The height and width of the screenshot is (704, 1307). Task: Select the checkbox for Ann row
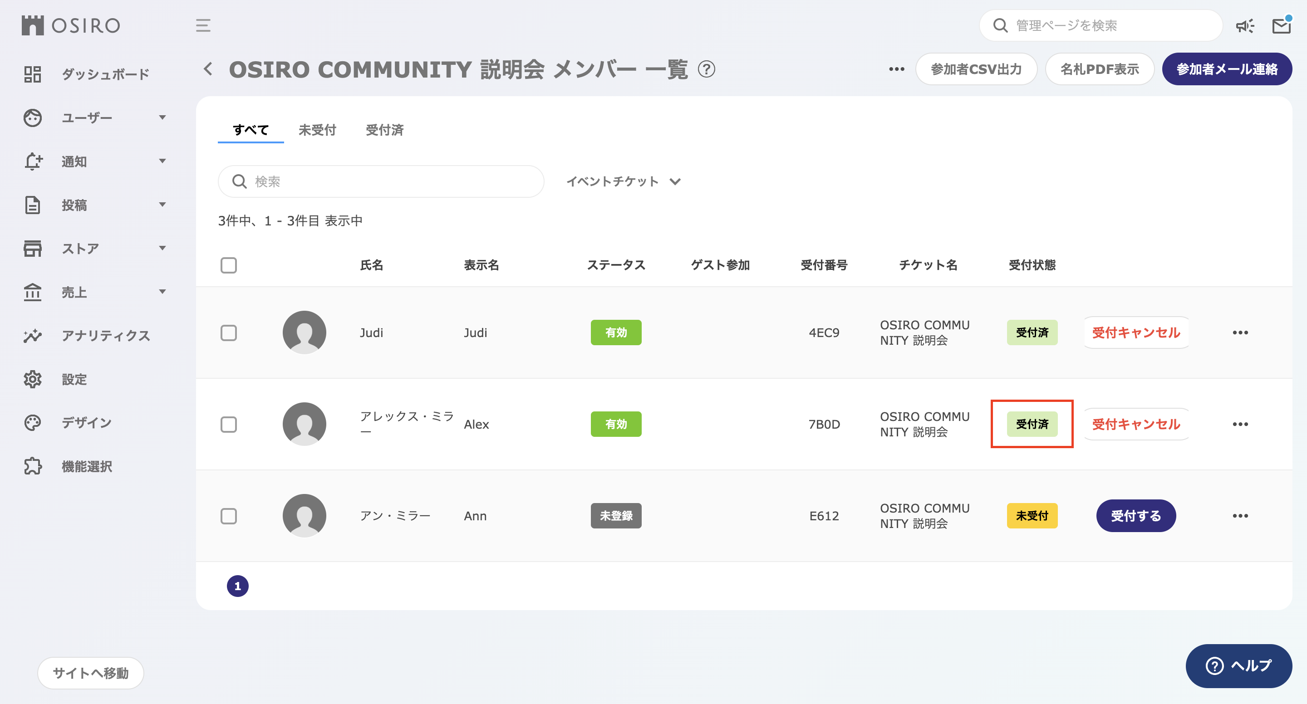(229, 516)
